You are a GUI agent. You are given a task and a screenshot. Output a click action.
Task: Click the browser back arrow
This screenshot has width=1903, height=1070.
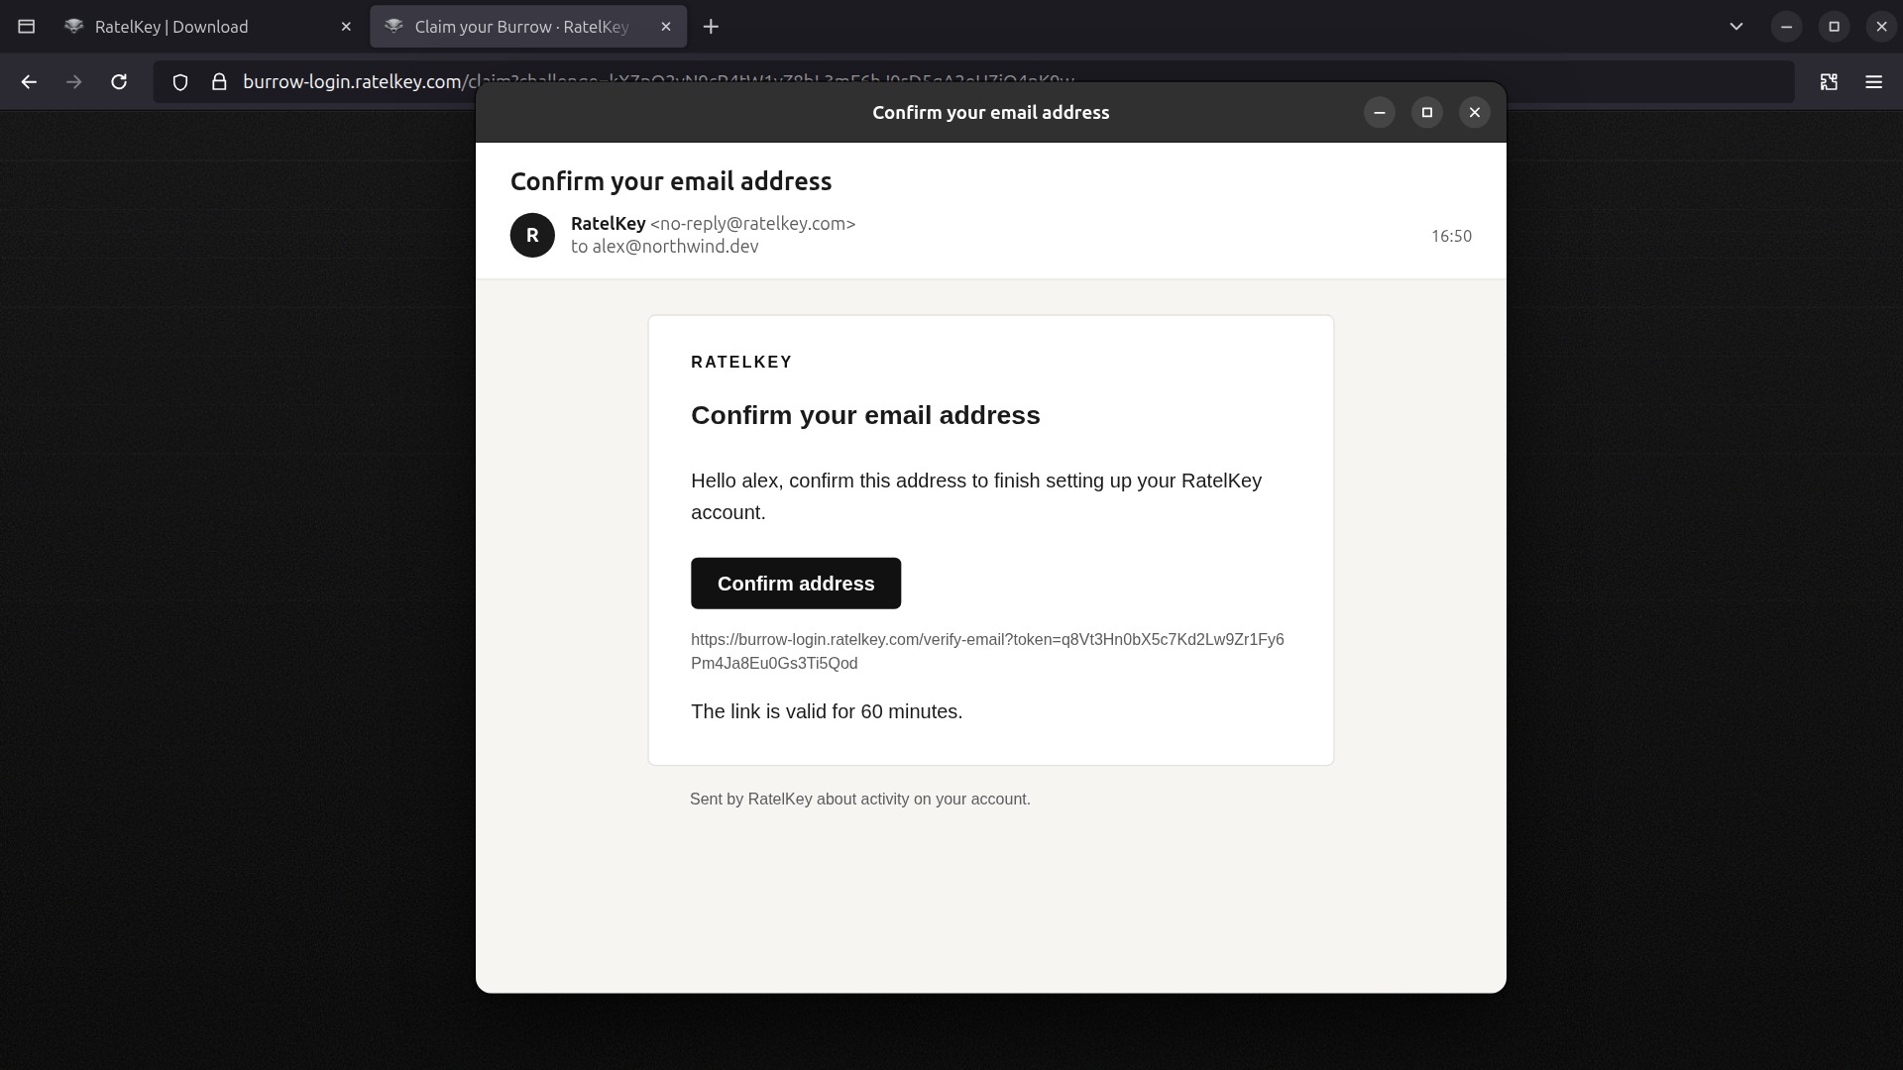pyautogui.click(x=29, y=82)
